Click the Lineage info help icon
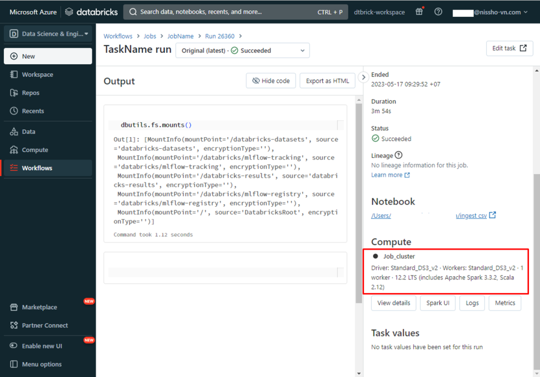 [399, 156]
